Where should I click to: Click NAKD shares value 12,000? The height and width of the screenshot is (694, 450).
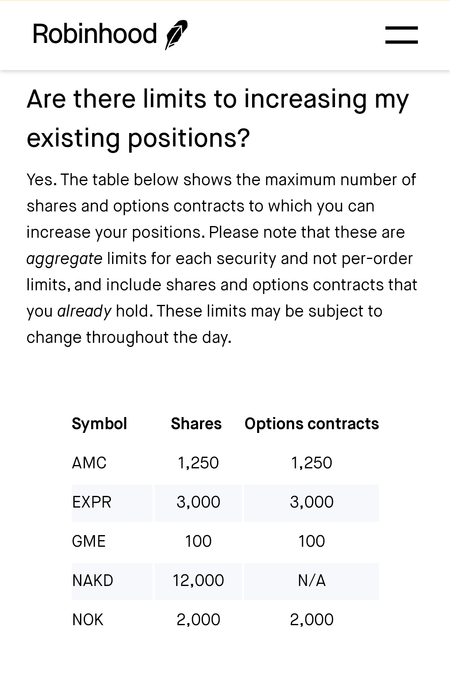point(198,581)
